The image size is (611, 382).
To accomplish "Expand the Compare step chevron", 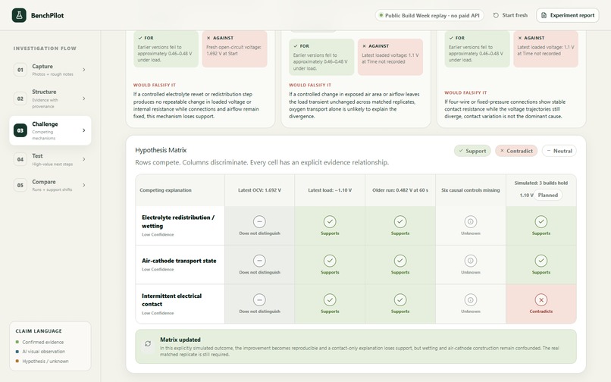I will coord(84,185).
